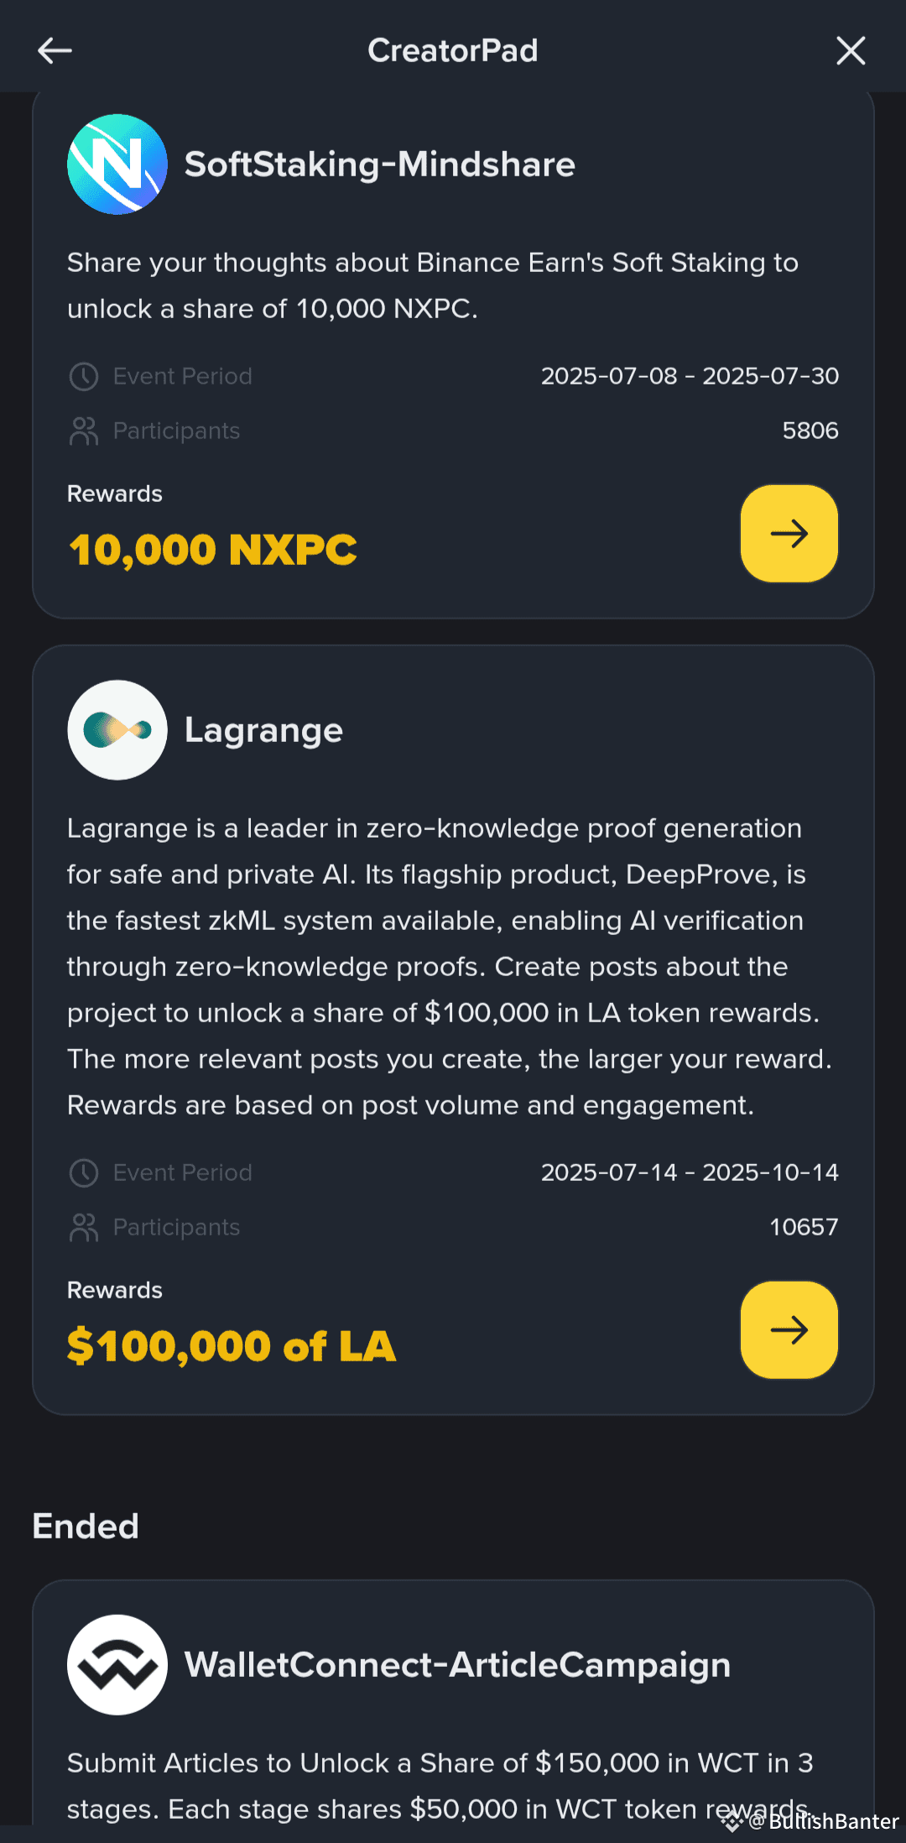Click the Lagrange project description text

pos(450,967)
